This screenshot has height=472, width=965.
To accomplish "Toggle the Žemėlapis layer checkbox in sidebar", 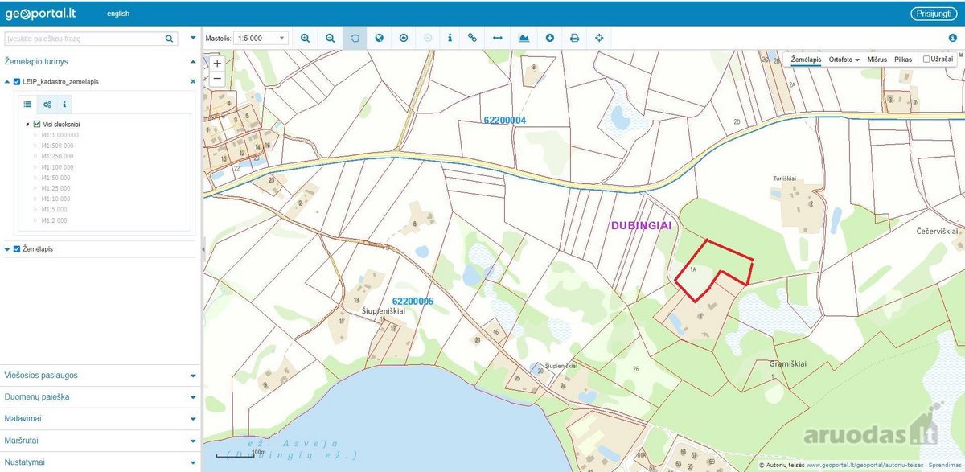I will pyautogui.click(x=17, y=249).
